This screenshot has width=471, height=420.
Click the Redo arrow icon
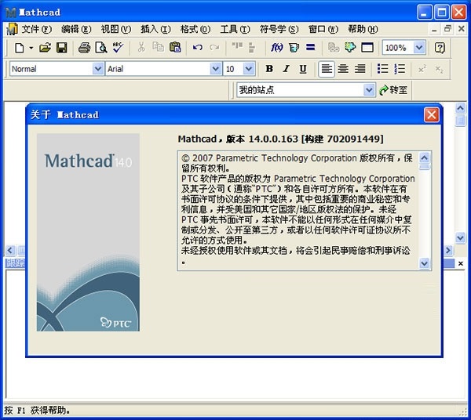coord(214,48)
